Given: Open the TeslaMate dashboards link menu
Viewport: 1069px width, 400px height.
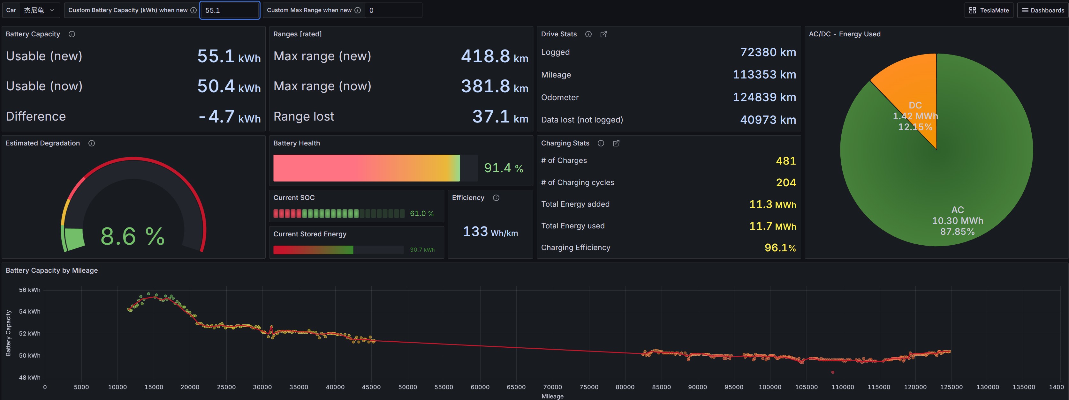Looking at the screenshot, I should pos(989,10).
